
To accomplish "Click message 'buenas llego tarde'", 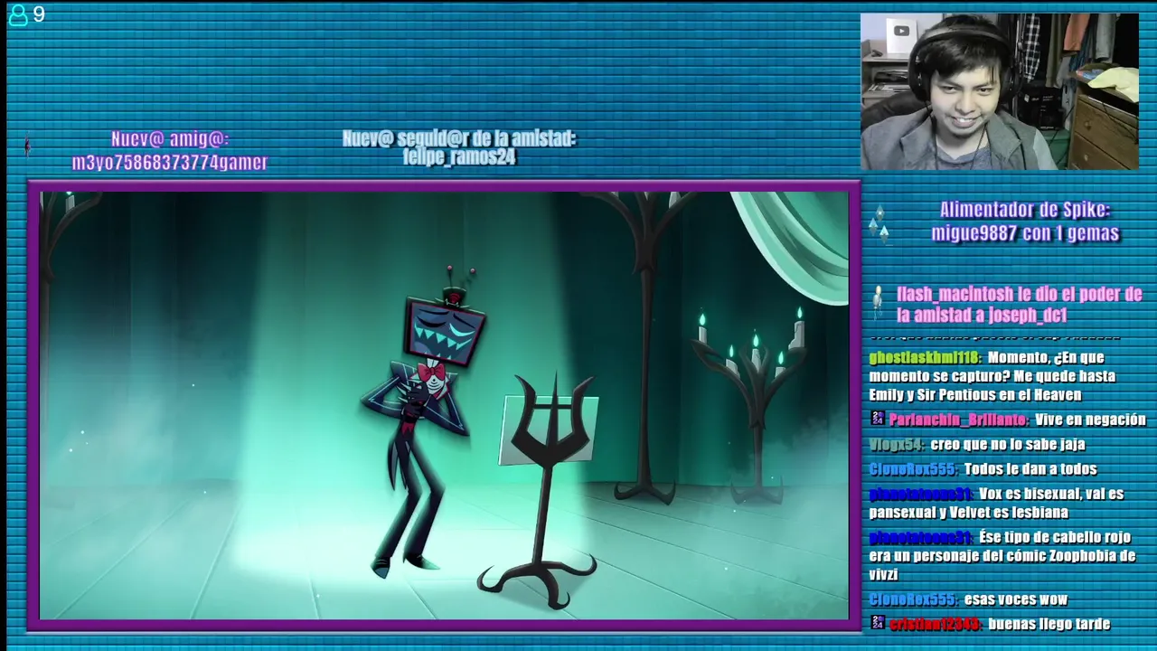I will 1049,624.
